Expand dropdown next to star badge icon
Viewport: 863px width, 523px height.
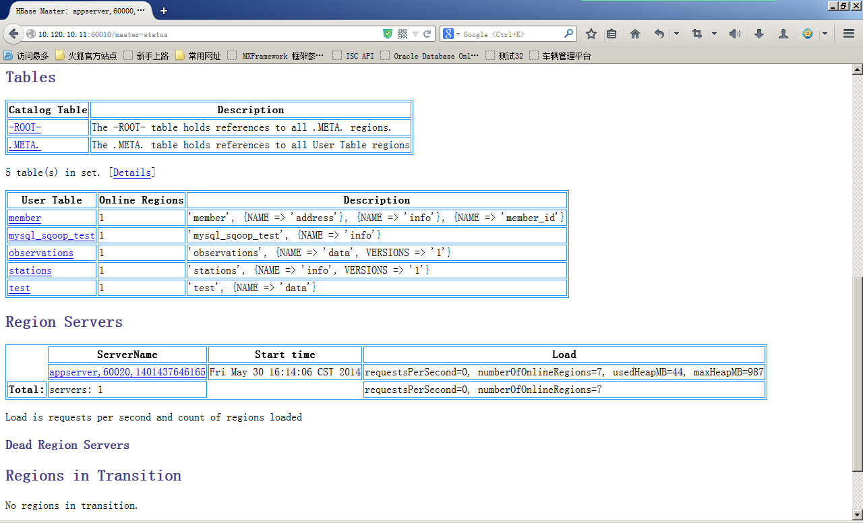[825, 34]
